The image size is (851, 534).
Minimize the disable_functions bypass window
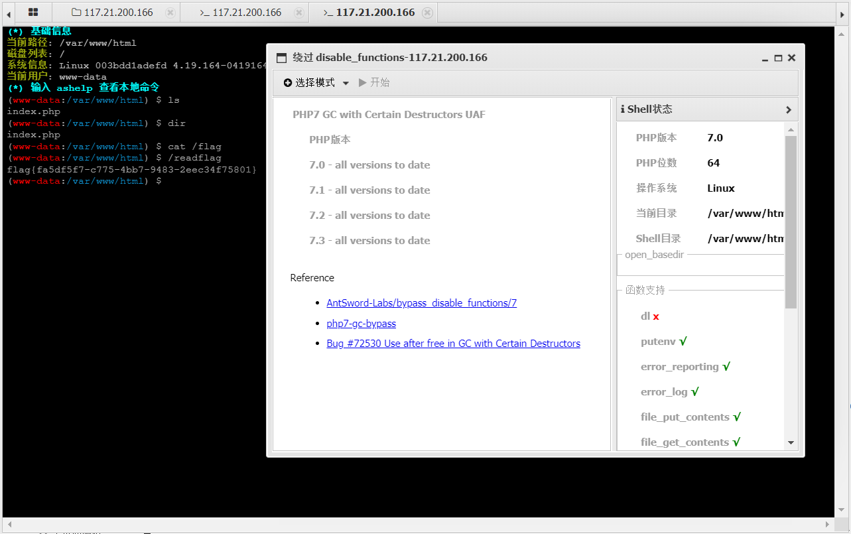click(765, 58)
